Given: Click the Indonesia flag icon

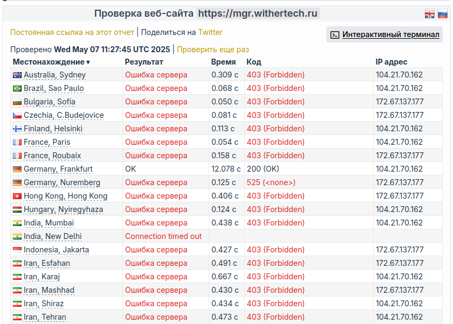Looking at the screenshot, I should [17, 250].
